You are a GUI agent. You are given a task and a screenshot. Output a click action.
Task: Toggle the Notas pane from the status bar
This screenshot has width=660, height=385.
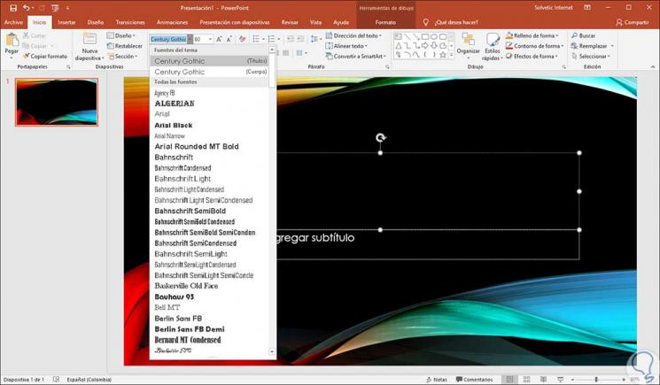tap(437, 379)
